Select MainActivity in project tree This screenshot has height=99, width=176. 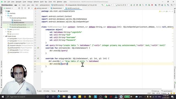pos(17,20)
